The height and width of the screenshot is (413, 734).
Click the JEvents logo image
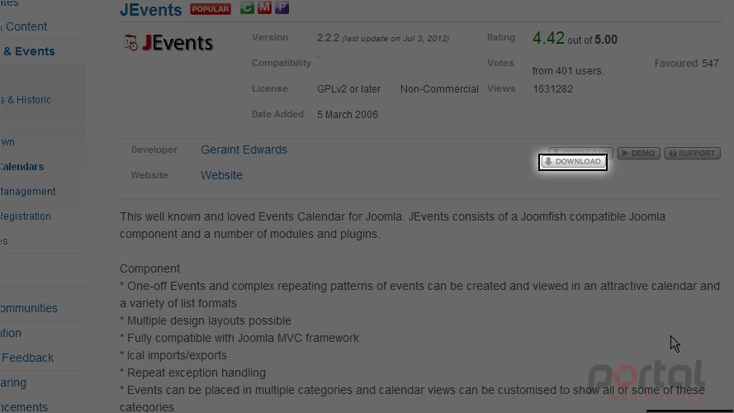tap(168, 43)
